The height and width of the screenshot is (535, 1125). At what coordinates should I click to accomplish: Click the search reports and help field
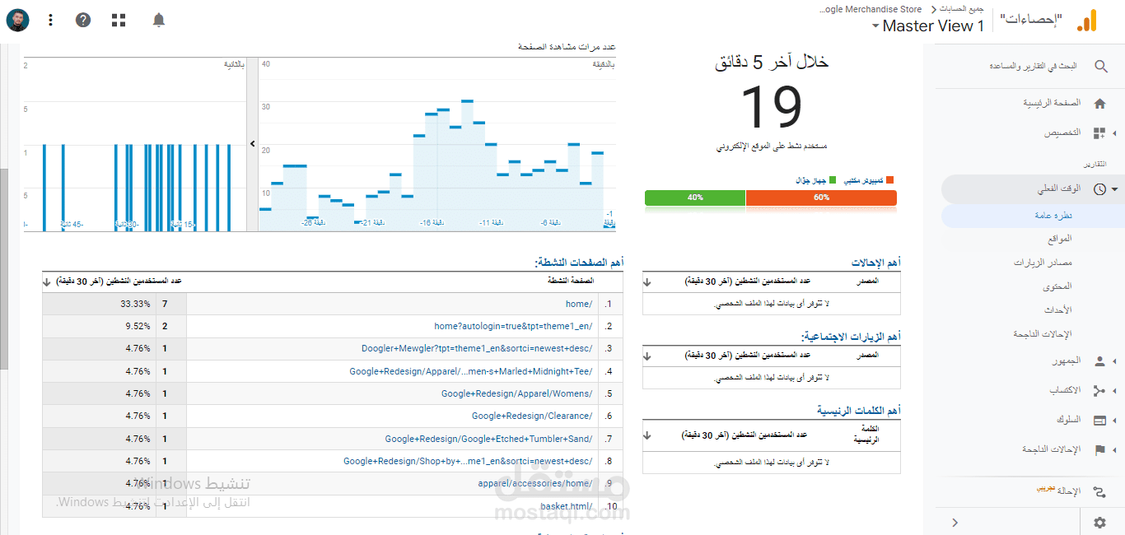pos(1034,66)
